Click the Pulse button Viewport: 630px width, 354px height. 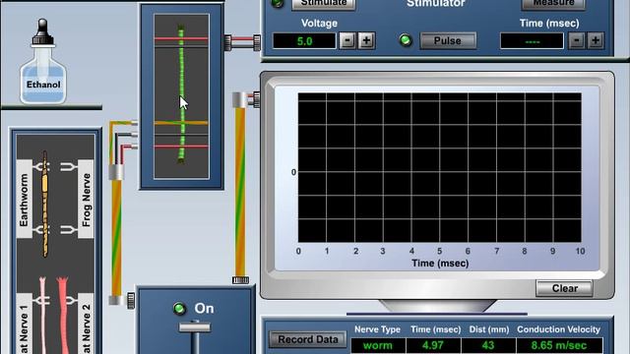click(x=448, y=41)
